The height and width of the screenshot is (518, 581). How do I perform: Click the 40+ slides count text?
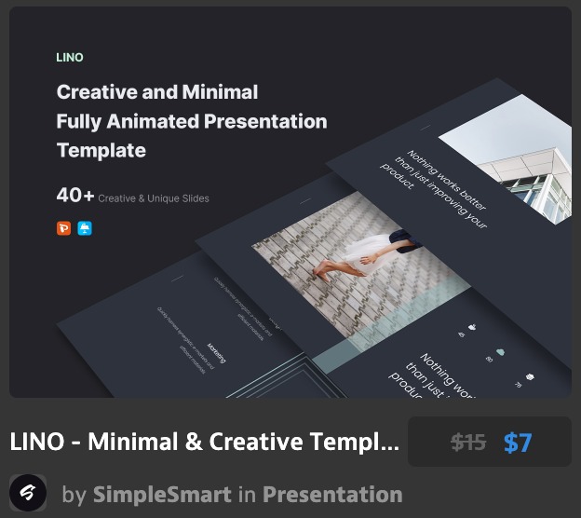[74, 197]
